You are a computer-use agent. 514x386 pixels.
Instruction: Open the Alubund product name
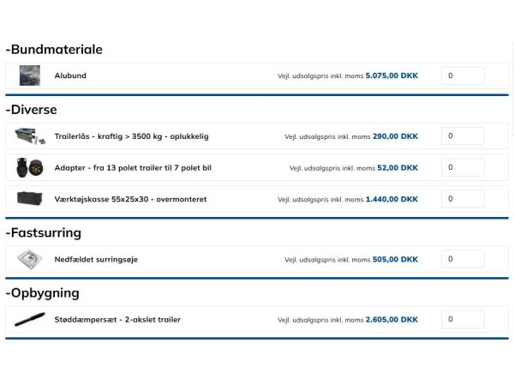(70, 75)
